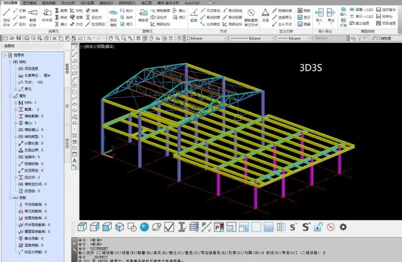402x262 pixels.
Task: Toggle the lock icon in view toolbar
Action: (x=318, y=227)
